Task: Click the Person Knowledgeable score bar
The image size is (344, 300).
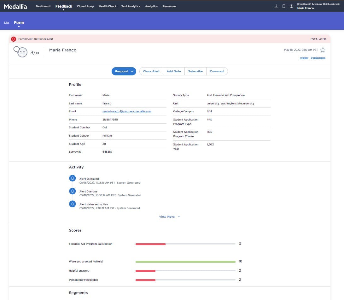Action: click(x=185, y=280)
